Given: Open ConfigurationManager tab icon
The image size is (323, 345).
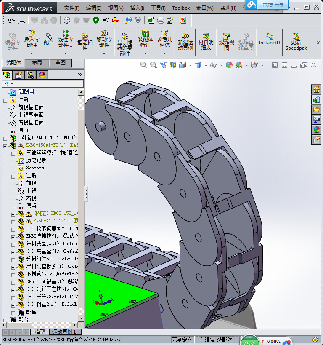Looking at the screenshot, I should click(x=30, y=75).
